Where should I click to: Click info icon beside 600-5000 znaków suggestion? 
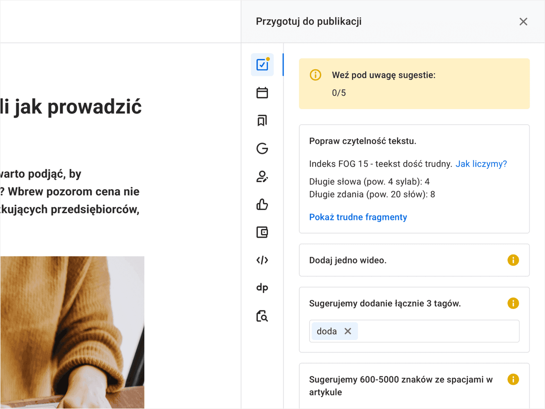(x=513, y=379)
